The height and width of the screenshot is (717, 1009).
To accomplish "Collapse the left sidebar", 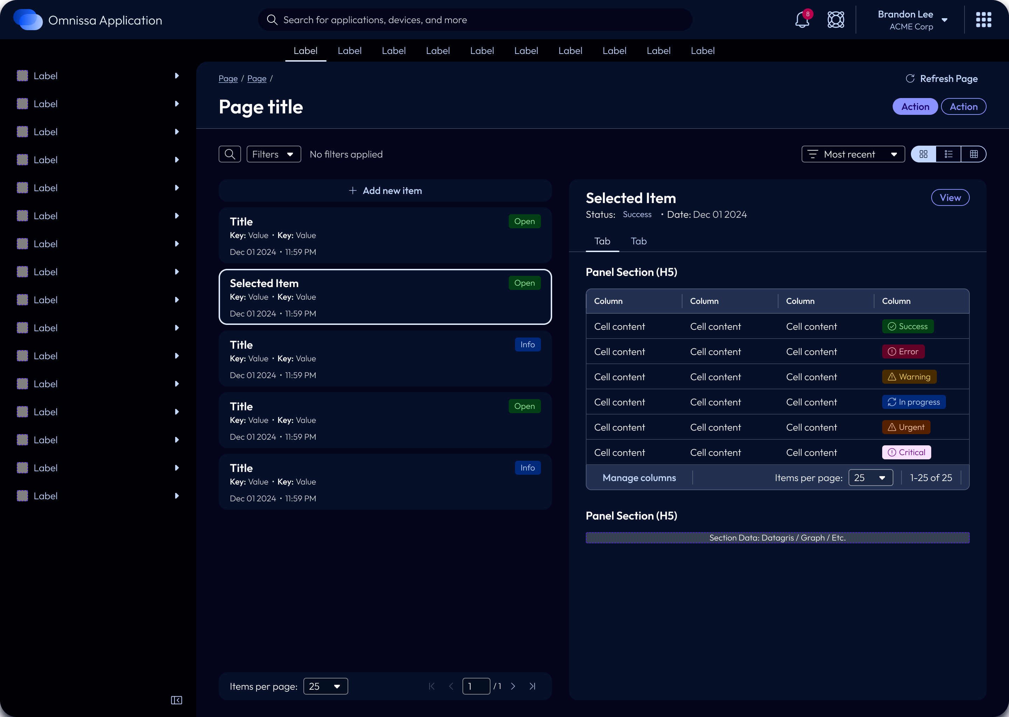I will click(176, 700).
